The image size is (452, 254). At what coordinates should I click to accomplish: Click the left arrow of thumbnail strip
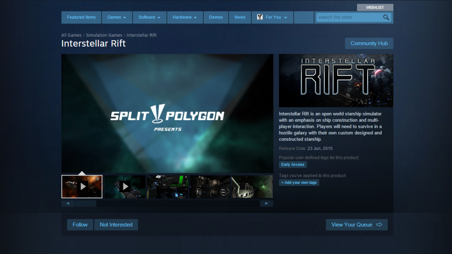(68, 203)
